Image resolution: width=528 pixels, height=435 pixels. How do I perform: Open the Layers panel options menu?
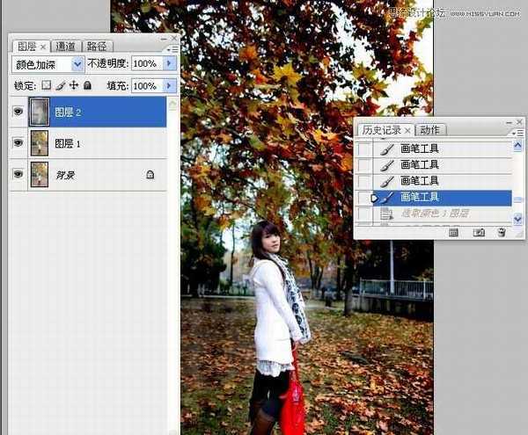(173, 49)
